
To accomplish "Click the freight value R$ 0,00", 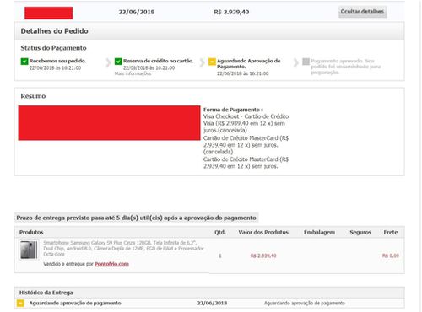I will (x=391, y=256).
